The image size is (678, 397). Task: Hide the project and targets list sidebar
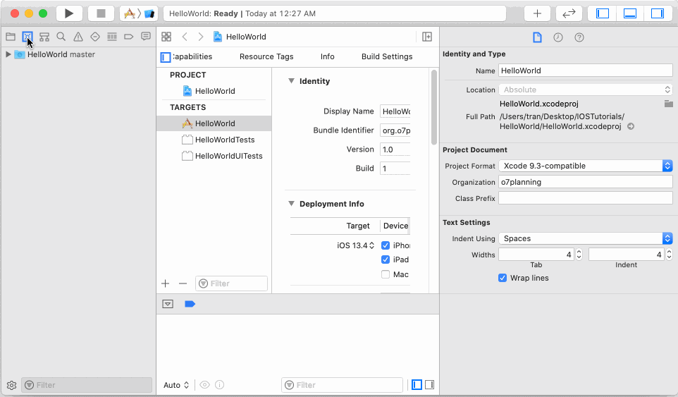(166, 57)
